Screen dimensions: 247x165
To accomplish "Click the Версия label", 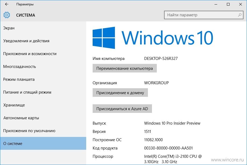I will click(99, 131).
